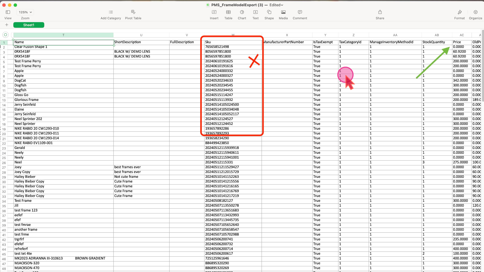
Task: Open the Format inspector
Action: tap(459, 12)
